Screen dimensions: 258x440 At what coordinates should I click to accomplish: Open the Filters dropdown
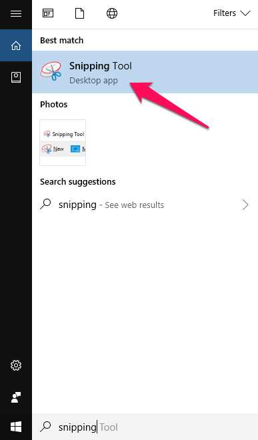[x=231, y=13]
